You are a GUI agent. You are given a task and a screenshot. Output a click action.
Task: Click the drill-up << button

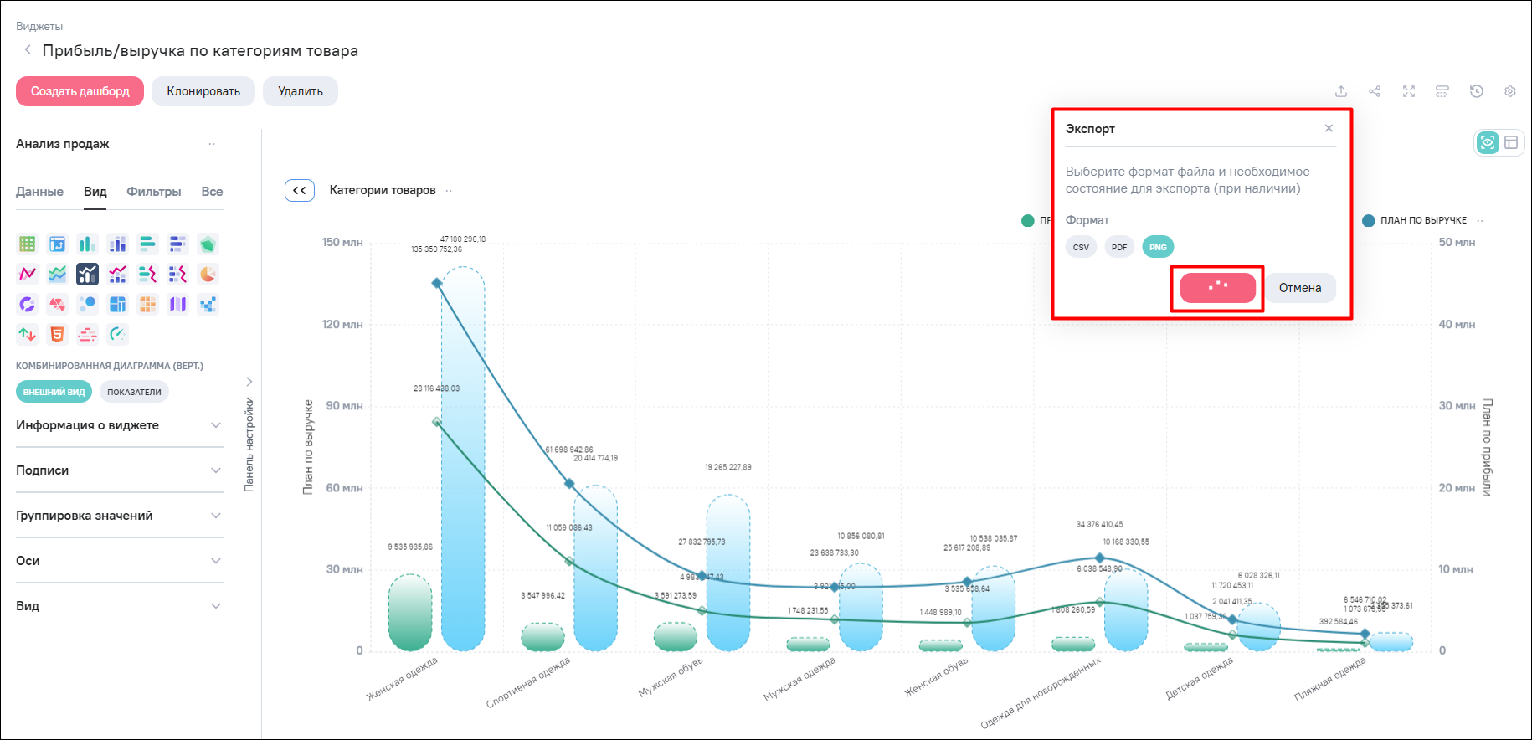click(x=300, y=191)
